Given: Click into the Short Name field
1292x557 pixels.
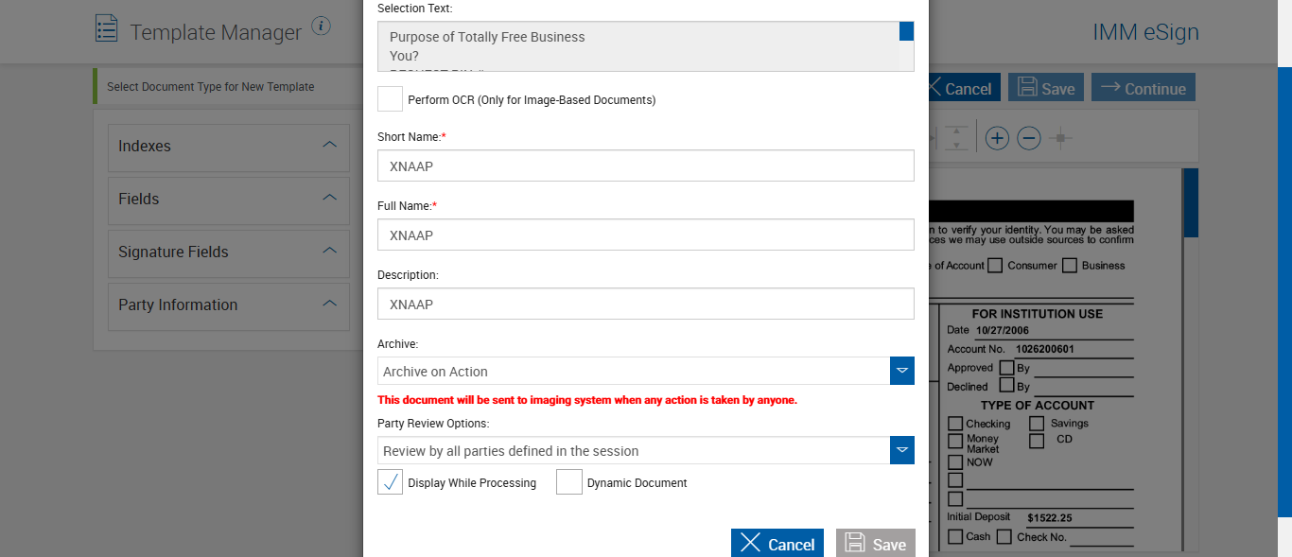Looking at the screenshot, I should [645, 165].
